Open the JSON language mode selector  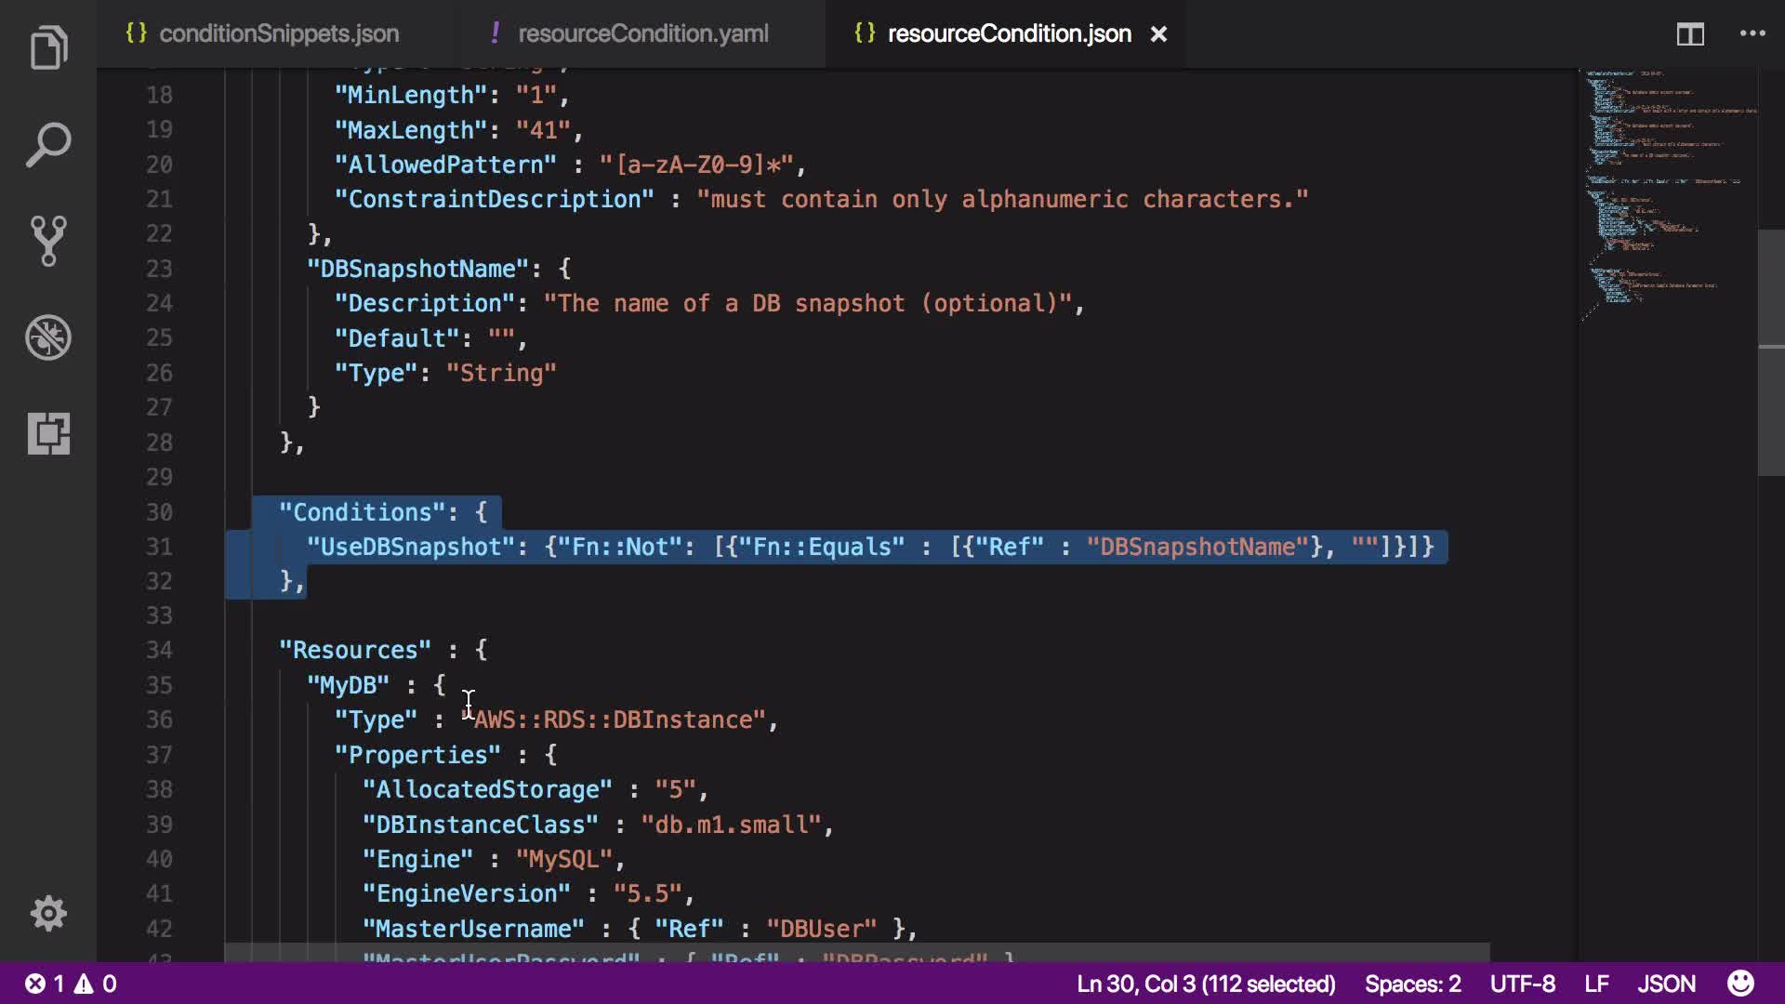1666,984
